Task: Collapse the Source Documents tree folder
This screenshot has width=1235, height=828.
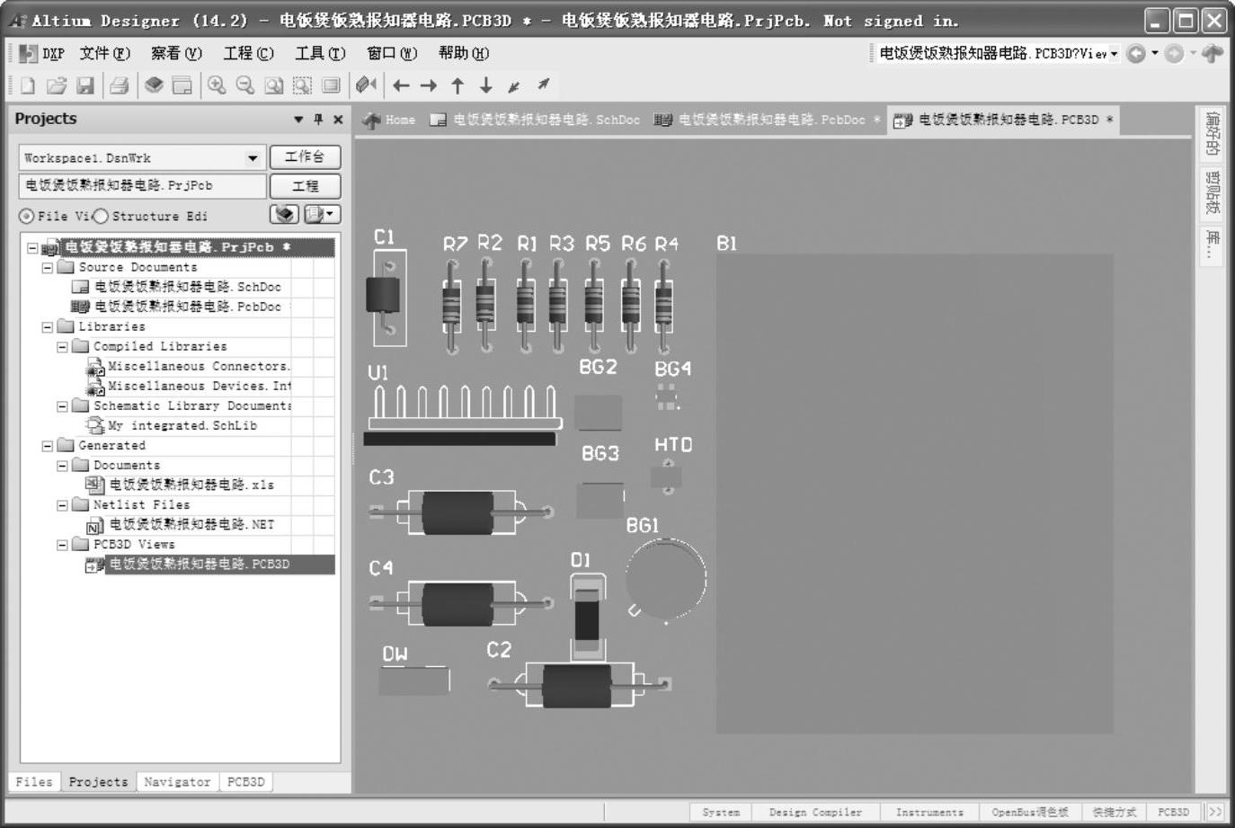Action: coord(48,268)
